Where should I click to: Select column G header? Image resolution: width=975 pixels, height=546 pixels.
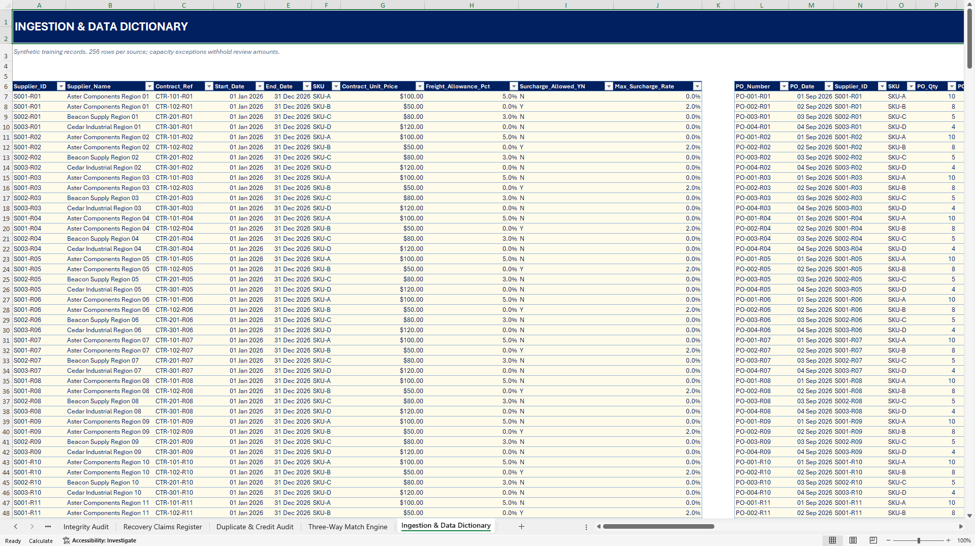(x=383, y=5)
